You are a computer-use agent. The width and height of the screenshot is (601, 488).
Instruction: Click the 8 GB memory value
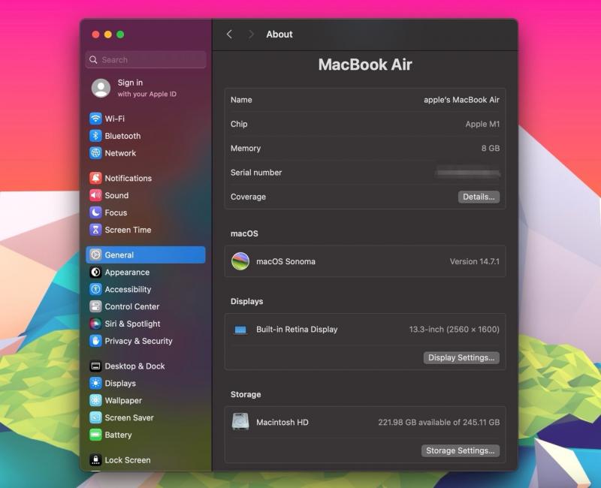click(491, 148)
